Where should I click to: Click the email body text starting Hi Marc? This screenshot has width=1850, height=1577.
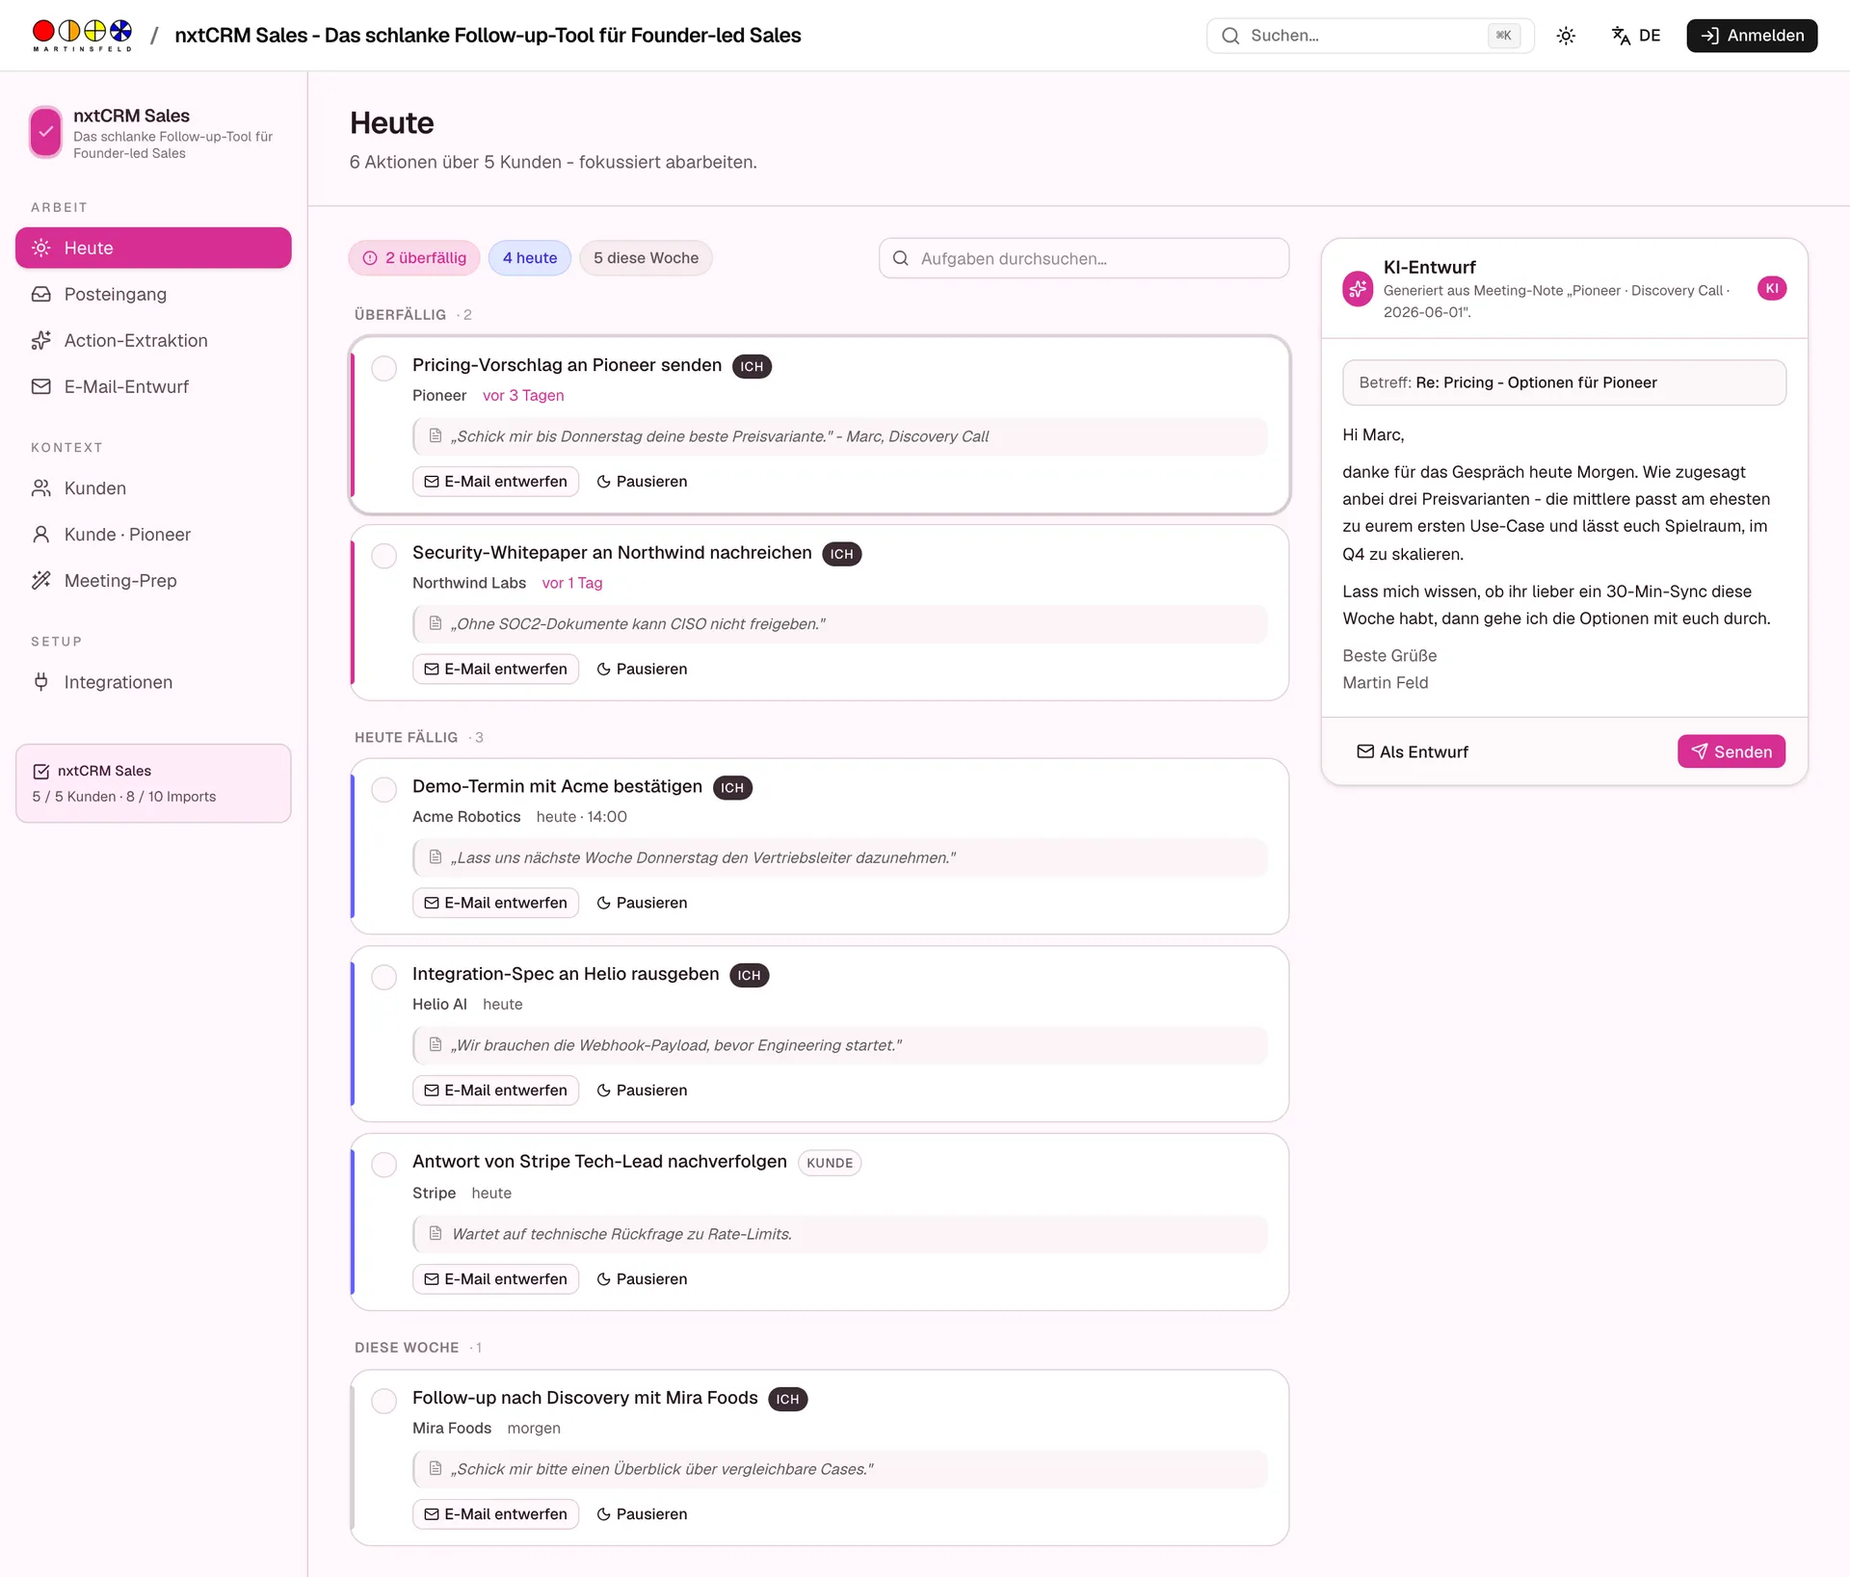pos(1564,559)
